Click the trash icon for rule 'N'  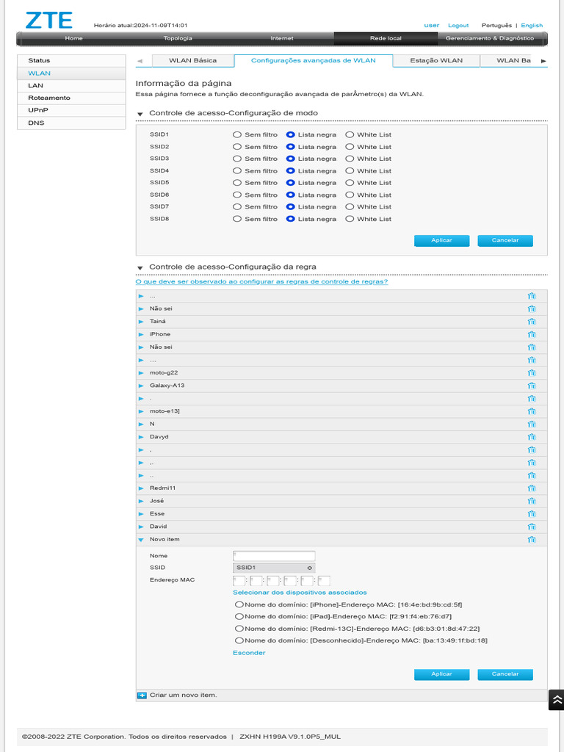532,424
